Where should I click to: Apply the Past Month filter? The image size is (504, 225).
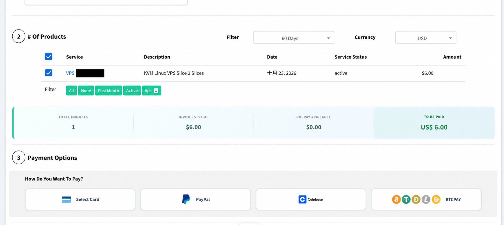109,91
